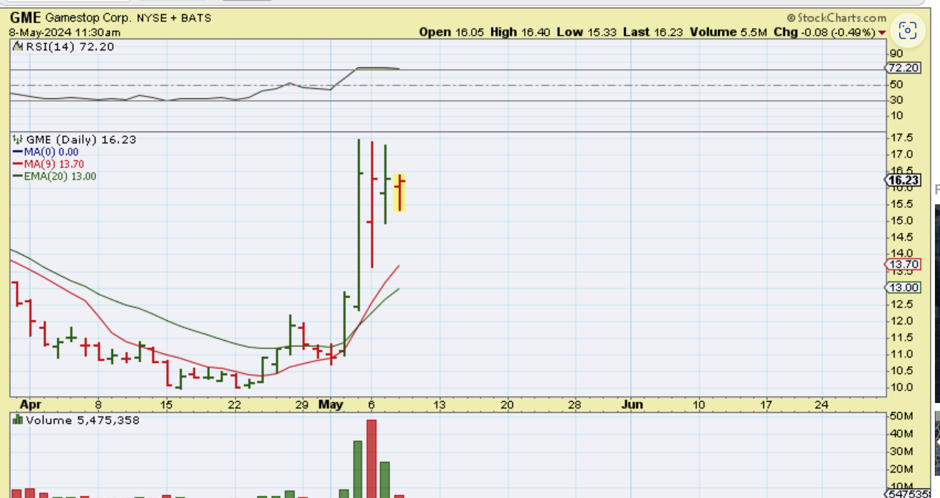The height and width of the screenshot is (498, 940).
Task: Select the MA(9) 13.70 legend entry
Action: 53,164
